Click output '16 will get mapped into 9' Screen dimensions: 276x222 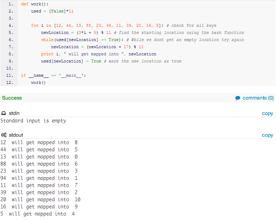point(39,207)
